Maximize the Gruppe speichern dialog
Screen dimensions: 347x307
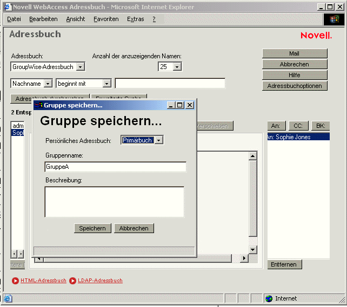click(179, 105)
